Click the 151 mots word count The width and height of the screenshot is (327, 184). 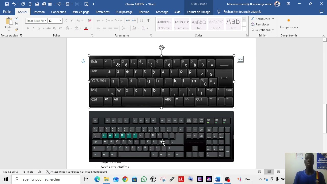pyautogui.click(x=28, y=172)
